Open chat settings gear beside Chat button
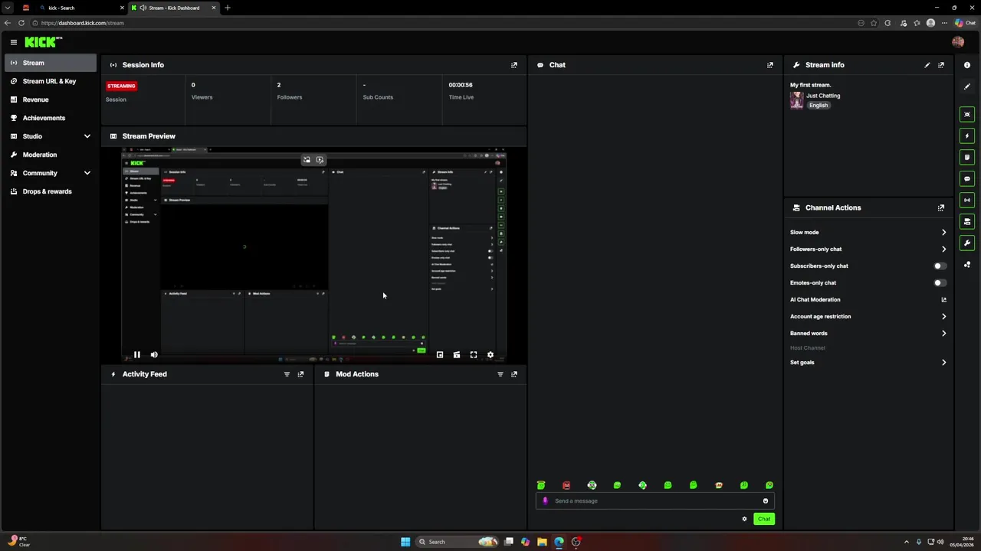Viewport: 981px width, 551px height. coord(744,519)
